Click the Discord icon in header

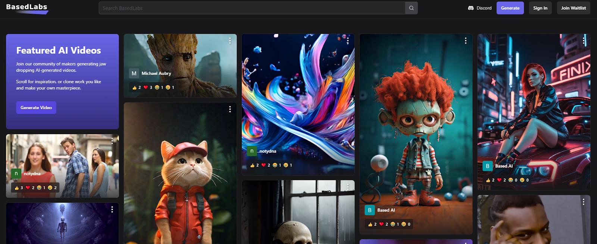pos(471,8)
